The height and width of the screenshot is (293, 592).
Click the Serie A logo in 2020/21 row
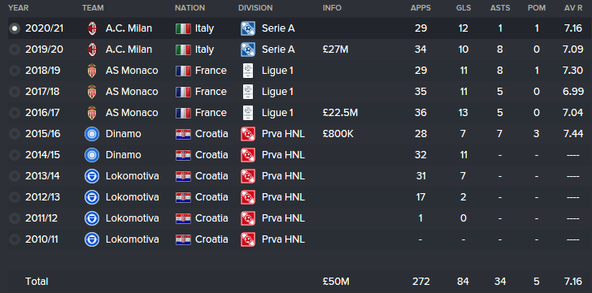pyautogui.click(x=248, y=28)
